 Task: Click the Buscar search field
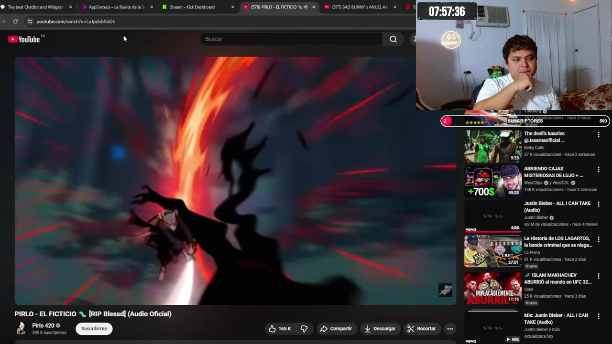pos(292,39)
